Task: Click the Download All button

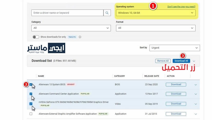Action: pos(181,61)
